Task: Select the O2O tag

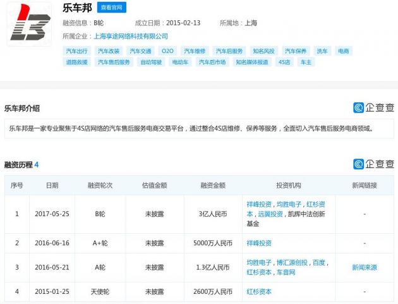Action: point(167,51)
